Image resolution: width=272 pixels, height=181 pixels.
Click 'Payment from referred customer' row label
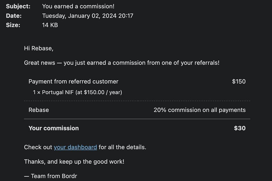tap(73, 81)
